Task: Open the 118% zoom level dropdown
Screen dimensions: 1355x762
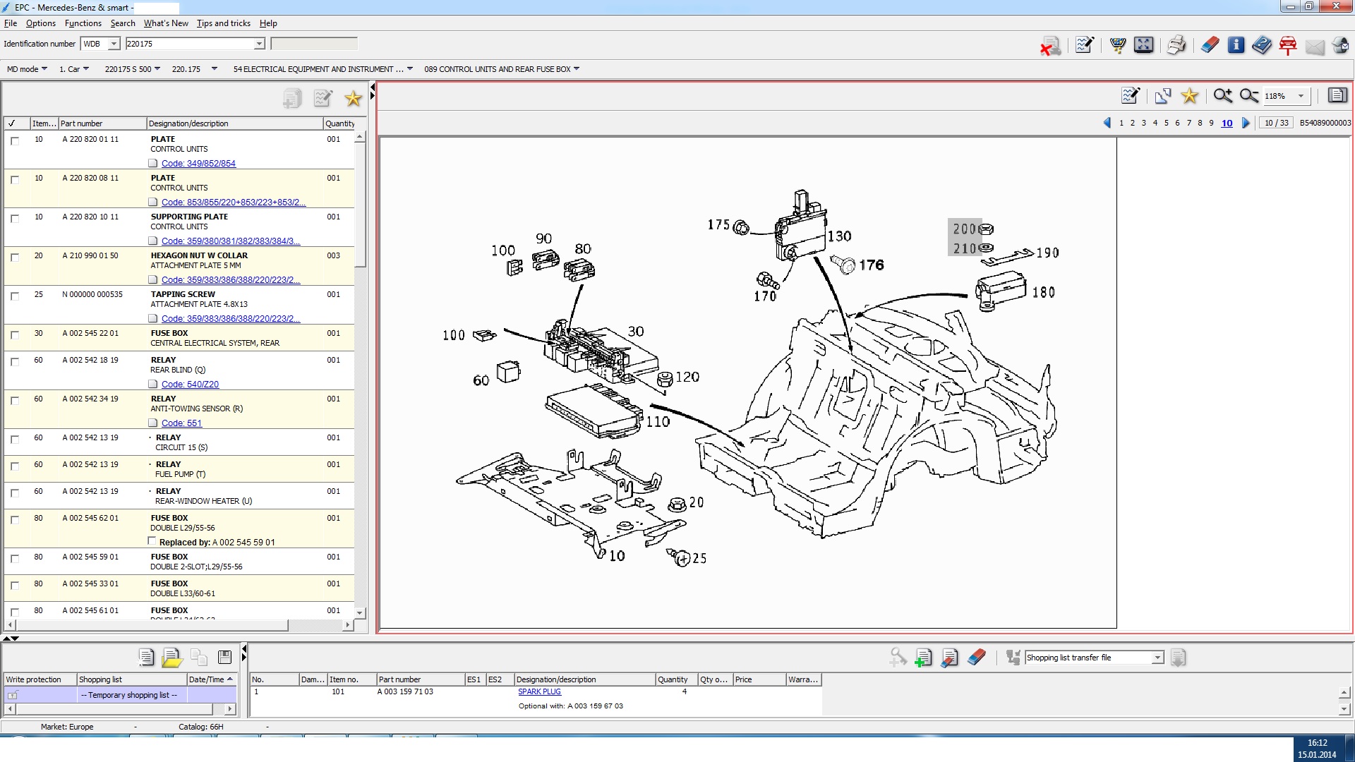Action: click(x=1301, y=96)
